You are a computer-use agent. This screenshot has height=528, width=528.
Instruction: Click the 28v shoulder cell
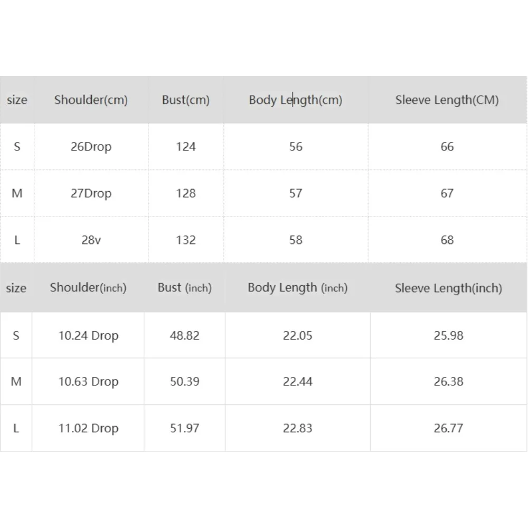click(x=91, y=240)
